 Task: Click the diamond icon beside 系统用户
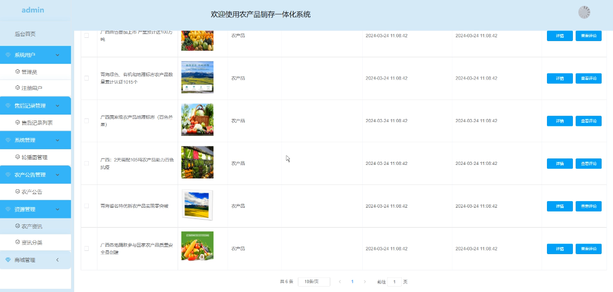click(x=8, y=55)
